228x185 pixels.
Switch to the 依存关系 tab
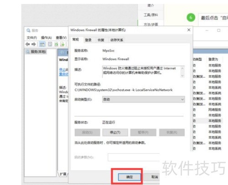tap(117, 40)
